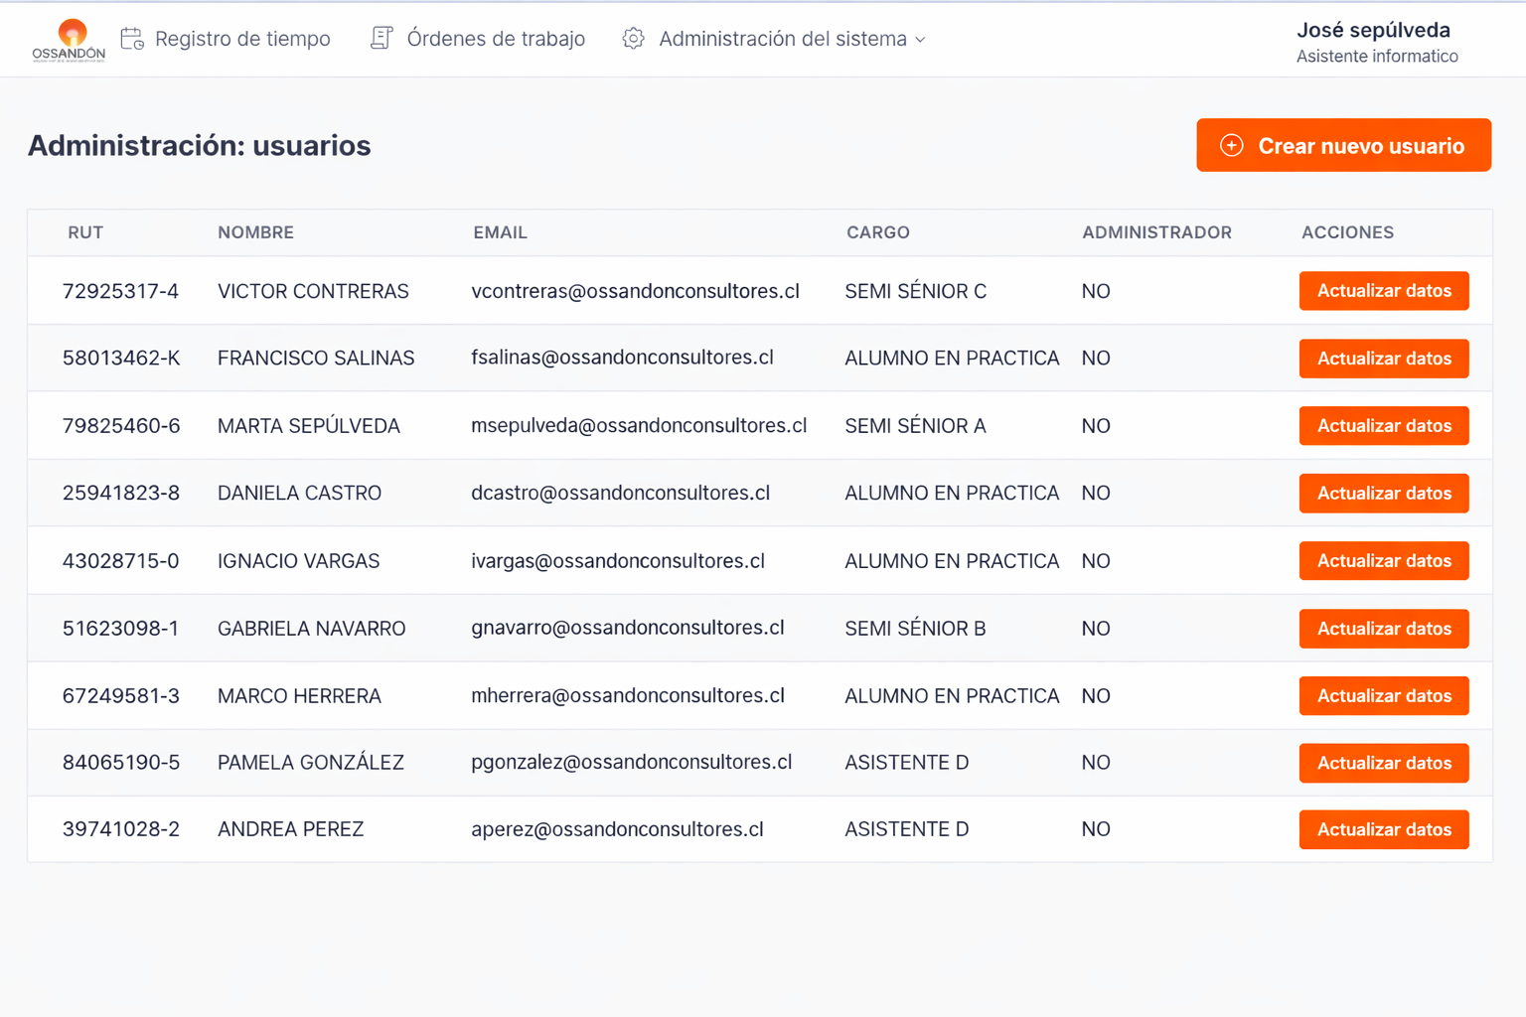Click email aperez@ossandonconsultores.cl
Screen dimensions: 1526x1017
617,829
